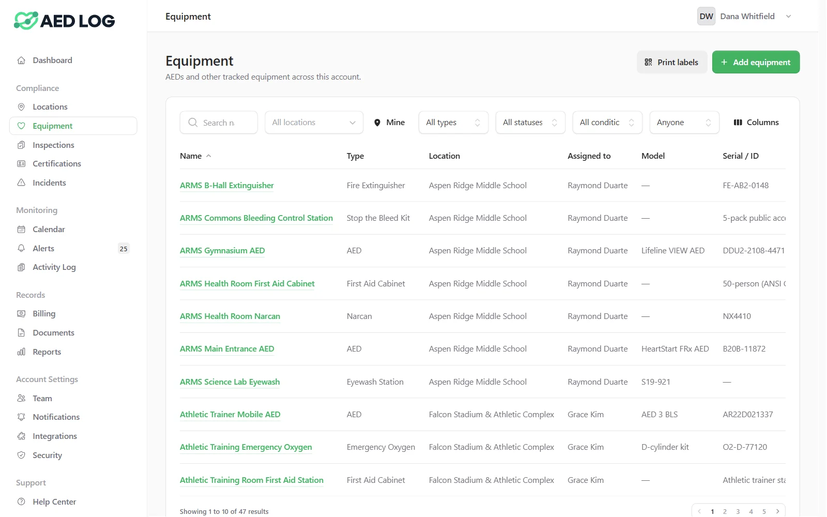Open Athletic Trainer Mobile AED link
This screenshot has width=827, height=517.
point(230,415)
